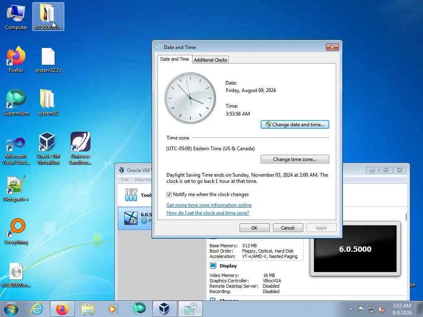Click Acceleration VT-x/AMD-V, Nested Paging text
Screen dimensions: 423x317
(x=270, y=256)
